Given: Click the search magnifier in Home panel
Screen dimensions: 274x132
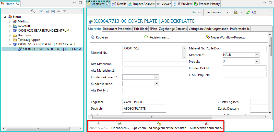Looking at the screenshot, I should point(33,11).
